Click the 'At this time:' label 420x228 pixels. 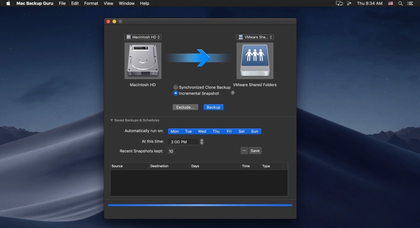[x=153, y=141]
